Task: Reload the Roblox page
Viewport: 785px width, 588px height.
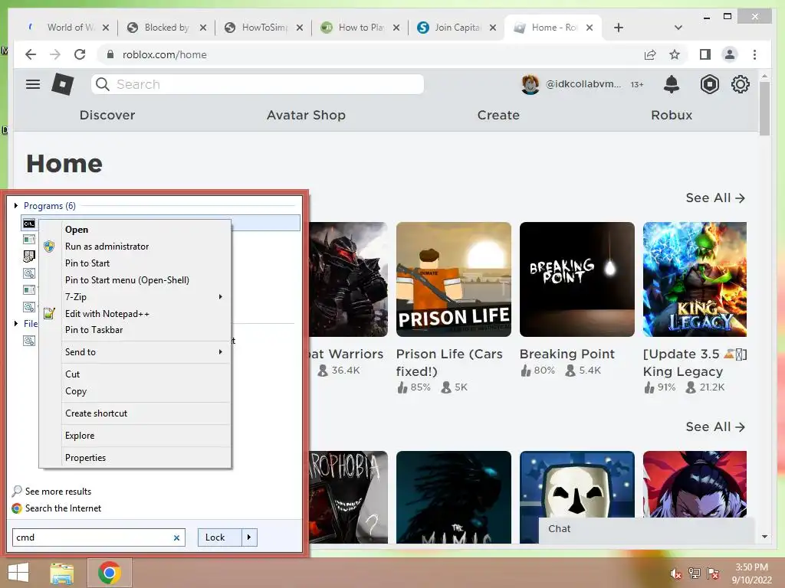Action: point(80,54)
